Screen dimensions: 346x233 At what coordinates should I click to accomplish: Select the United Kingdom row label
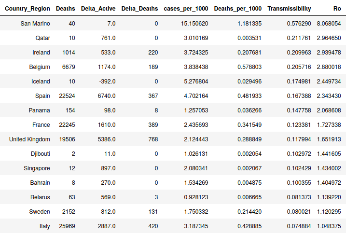[29, 139]
